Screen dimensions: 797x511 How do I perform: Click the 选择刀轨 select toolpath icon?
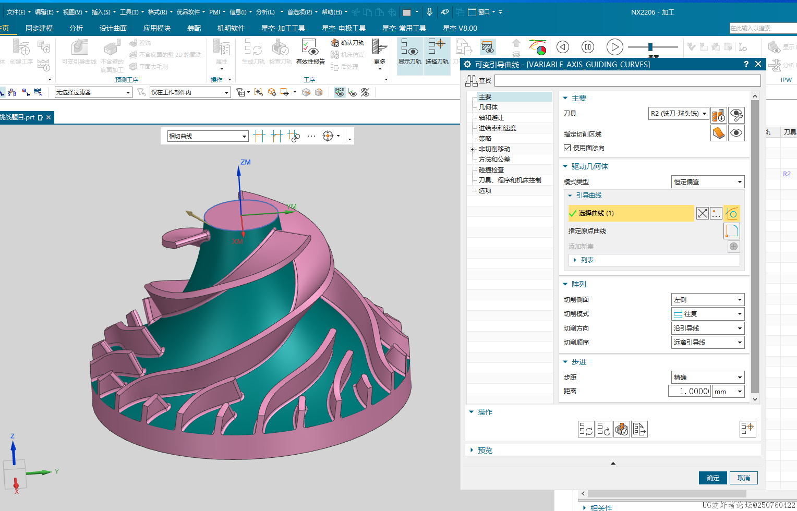(437, 52)
